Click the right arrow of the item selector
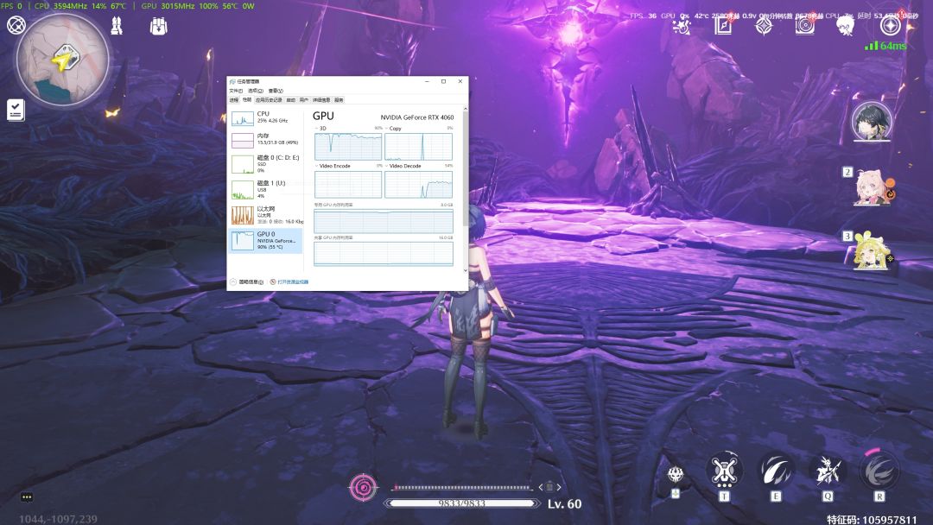The image size is (933, 525). coord(559,487)
